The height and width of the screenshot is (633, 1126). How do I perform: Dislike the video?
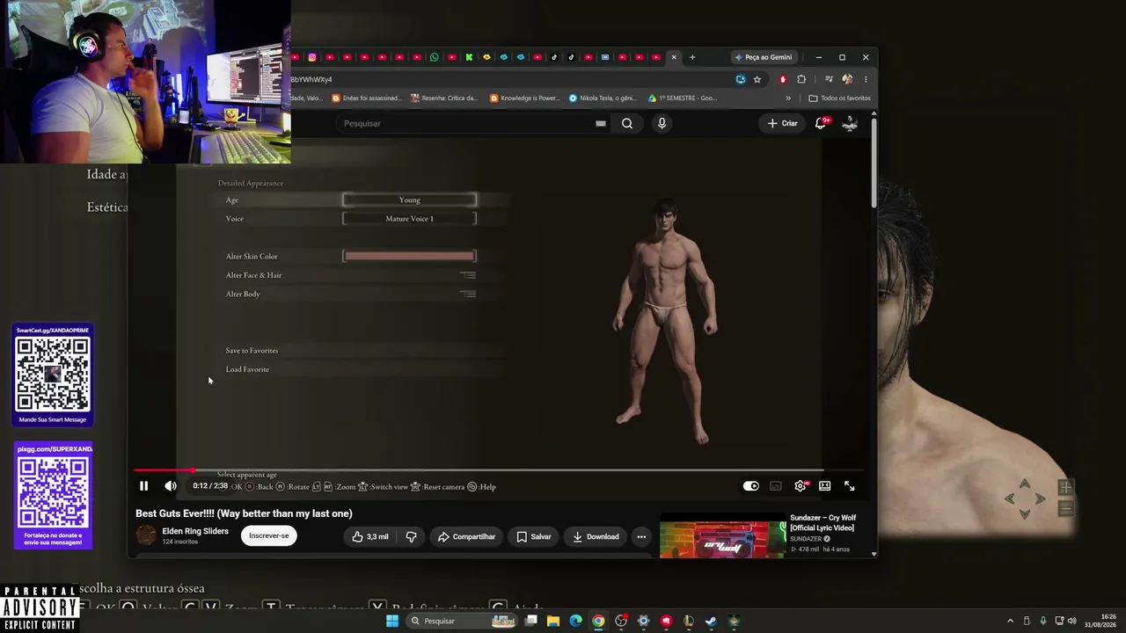[411, 536]
